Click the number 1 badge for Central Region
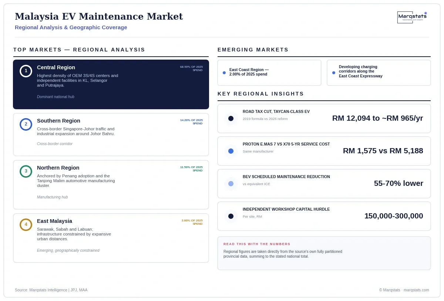The height and width of the screenshot is (301, 444). (26, 71)
